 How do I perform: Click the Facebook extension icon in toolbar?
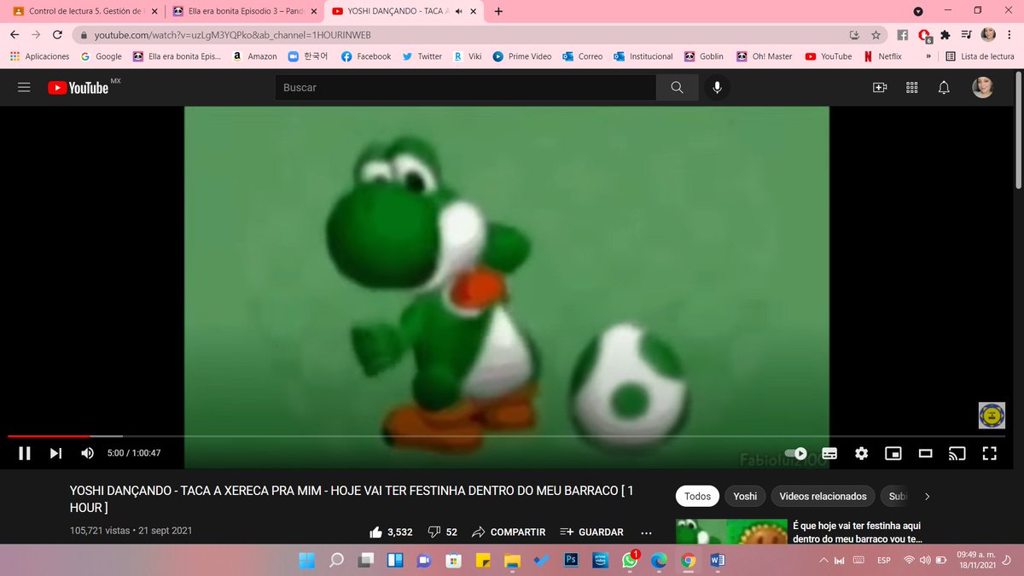(x=902, y=35)
